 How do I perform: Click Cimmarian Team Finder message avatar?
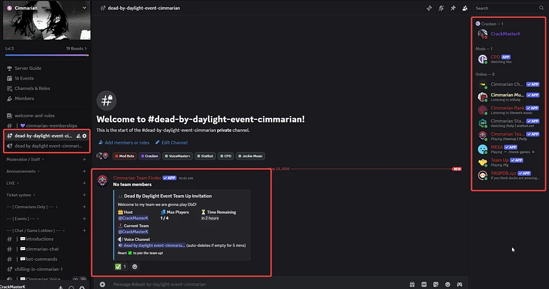(x=102, y=181)
